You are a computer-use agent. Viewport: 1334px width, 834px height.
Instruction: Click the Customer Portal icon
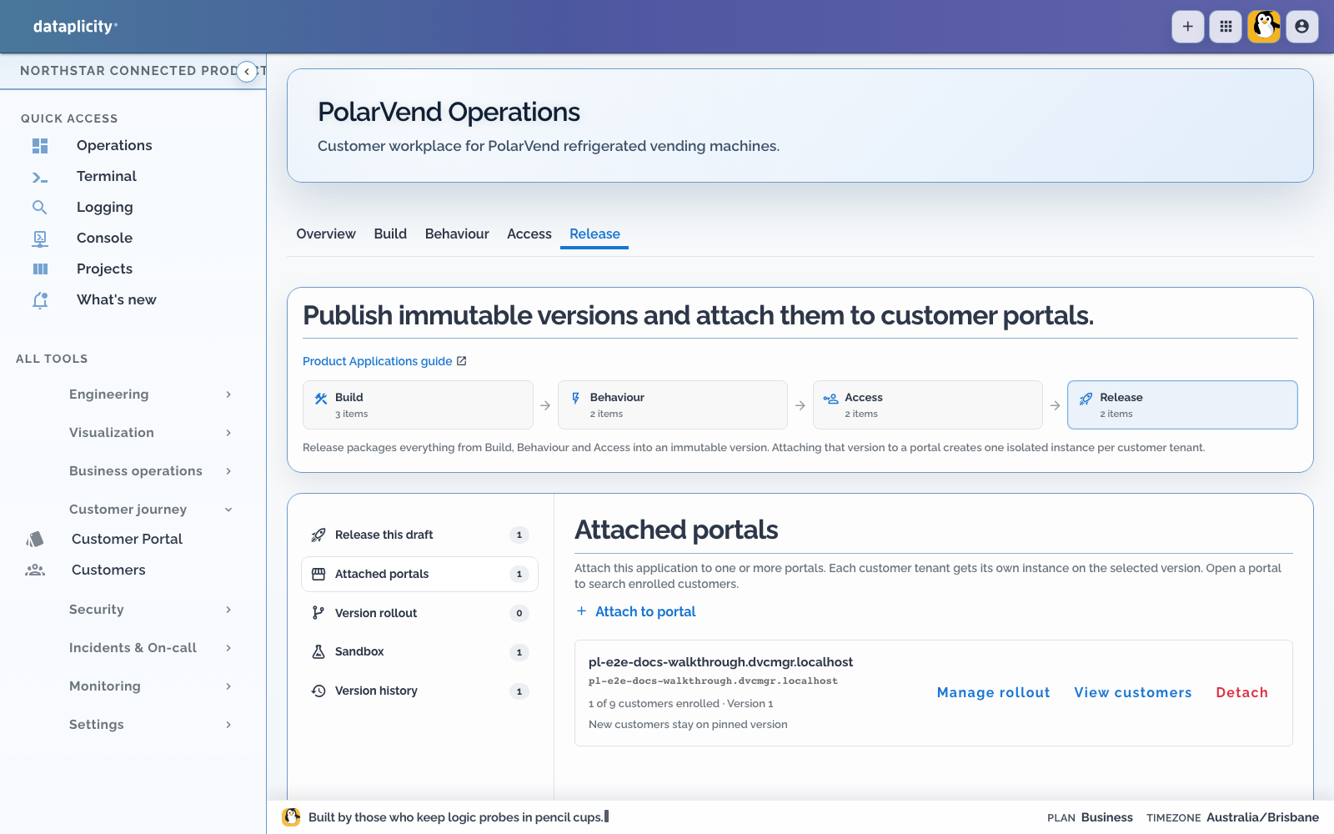[x=35, y=540]
